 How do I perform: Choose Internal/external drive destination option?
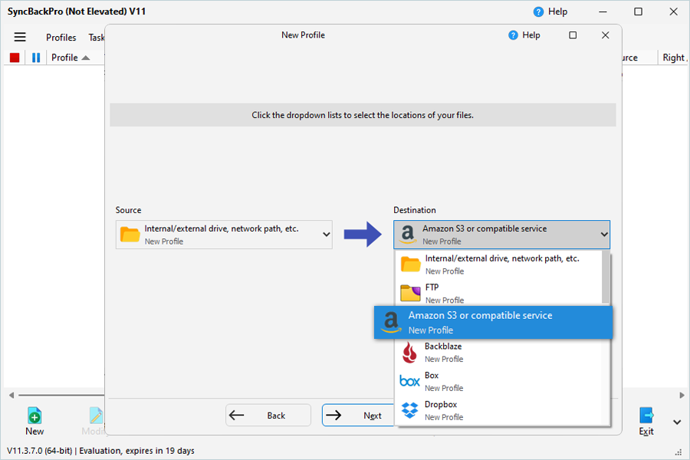pos(498,264)
